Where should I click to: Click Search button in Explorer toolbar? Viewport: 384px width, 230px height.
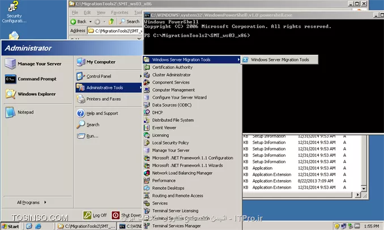tap(130, 22)
